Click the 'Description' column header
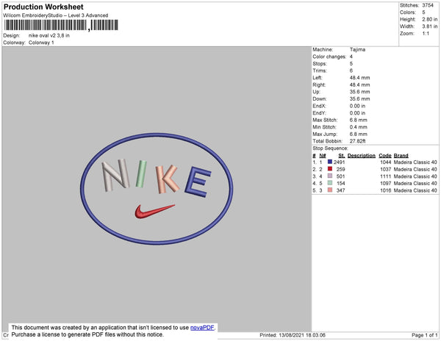The height and width of the screenshot is (341, 441). (x=362, y=156)
